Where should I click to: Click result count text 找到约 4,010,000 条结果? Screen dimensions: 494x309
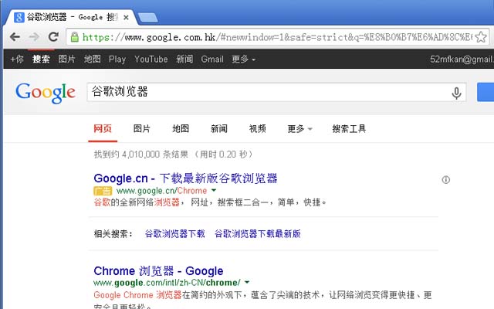[141, 154]
